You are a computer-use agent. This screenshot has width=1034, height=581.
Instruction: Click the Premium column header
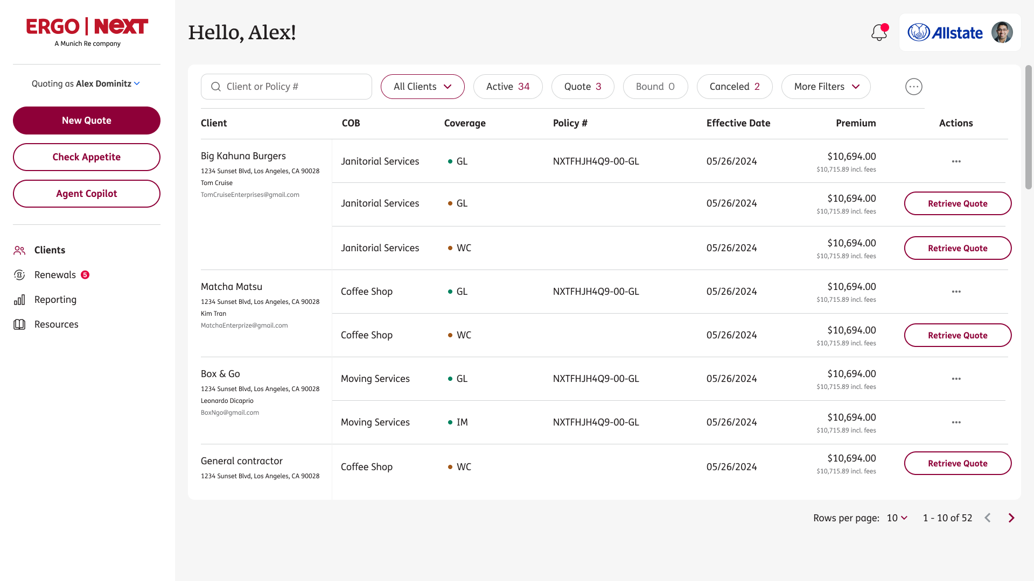point(856,123)
